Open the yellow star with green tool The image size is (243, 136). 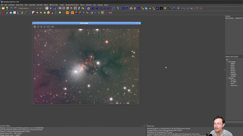45,13
